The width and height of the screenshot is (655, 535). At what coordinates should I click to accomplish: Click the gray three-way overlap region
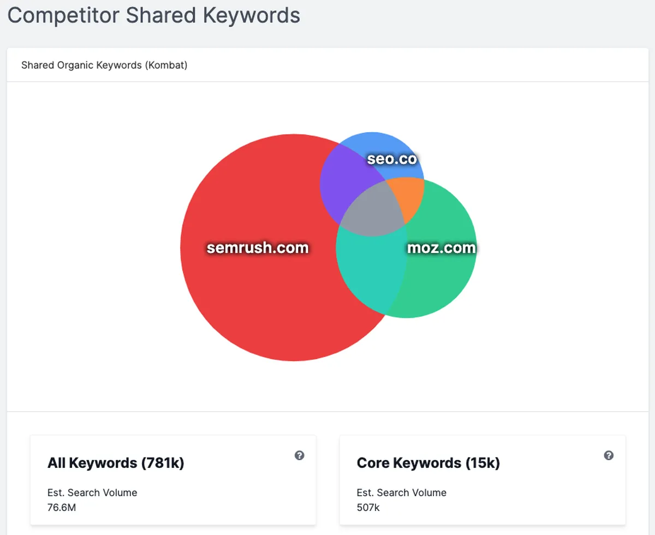372,210
